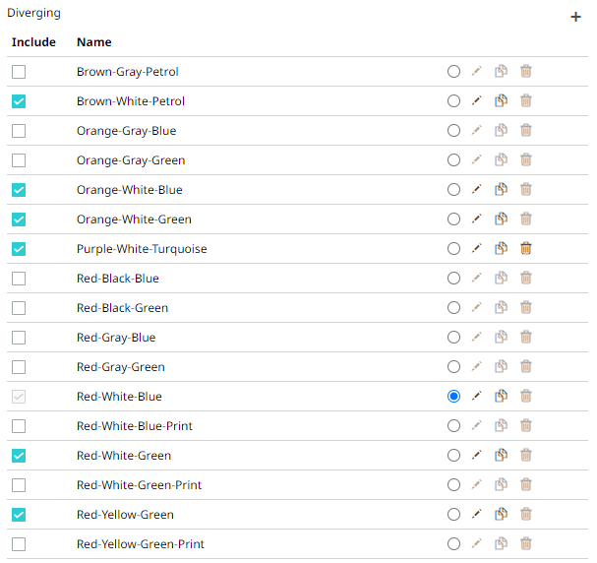This screenshot has width=597, height=563.
Task: Click the plus icon to add diverging palette
Action: pos(575,17)
